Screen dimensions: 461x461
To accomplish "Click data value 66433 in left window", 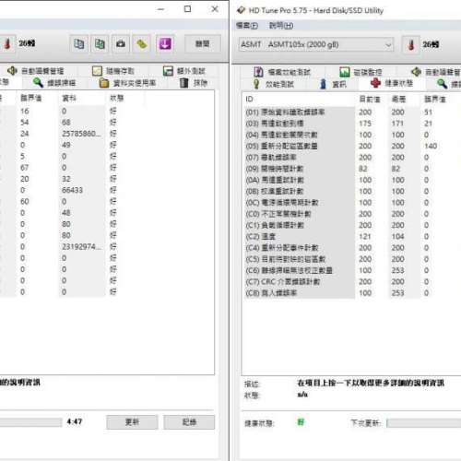I will tap(72, 190).
